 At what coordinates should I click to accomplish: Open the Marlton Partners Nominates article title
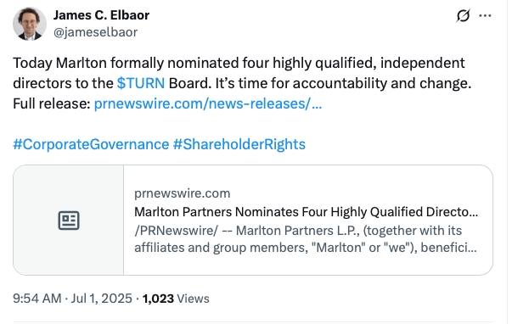click(306, 212)
